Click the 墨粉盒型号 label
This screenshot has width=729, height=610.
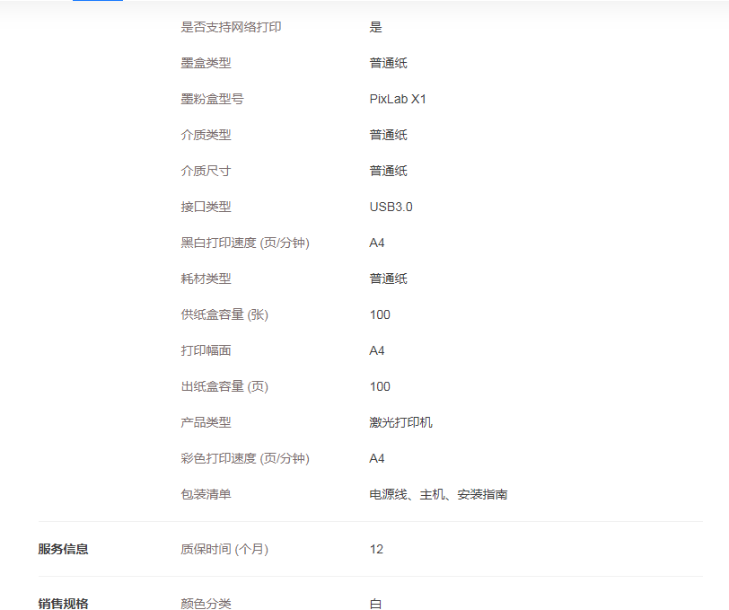tap(212, 99)
